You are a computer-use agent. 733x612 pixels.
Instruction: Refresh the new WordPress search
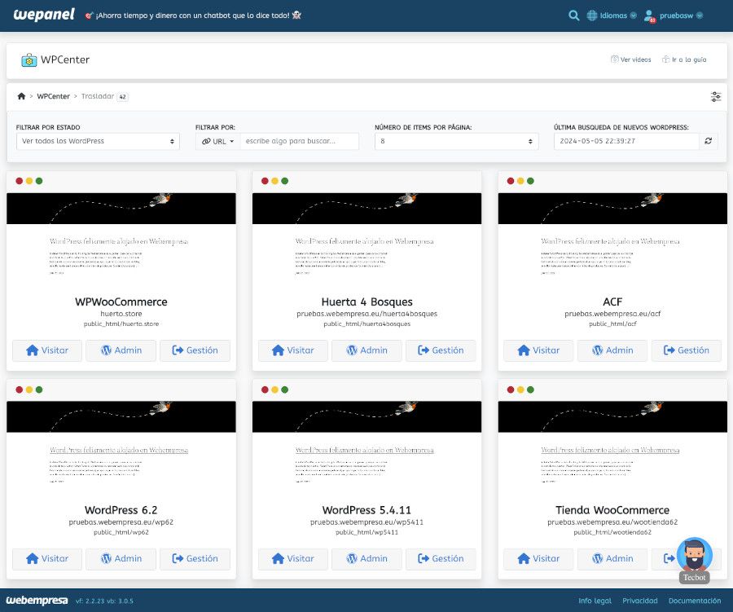(x=709, y=141)
